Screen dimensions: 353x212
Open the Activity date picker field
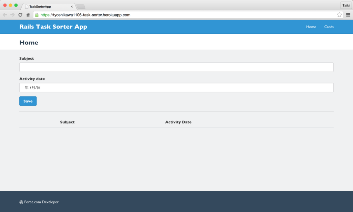(x=176, y=87)
